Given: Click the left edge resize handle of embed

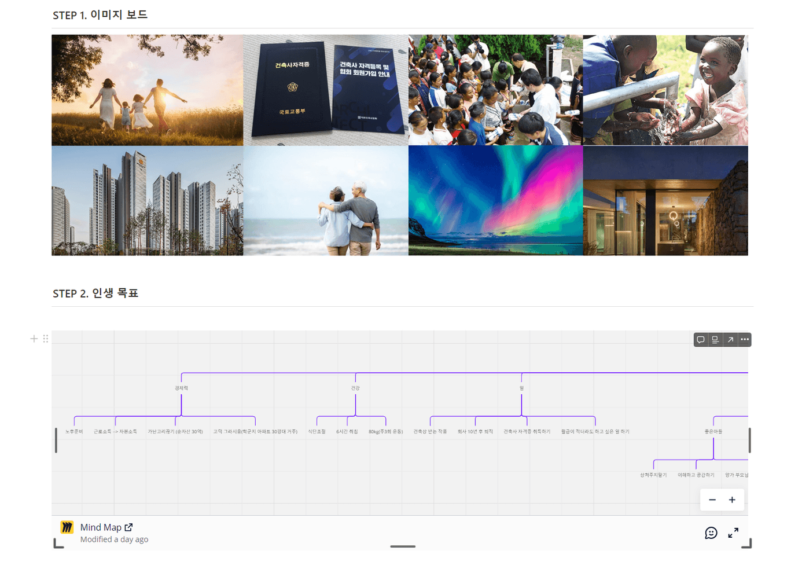Looking at the screenshot, I should [x=56, y=440].
